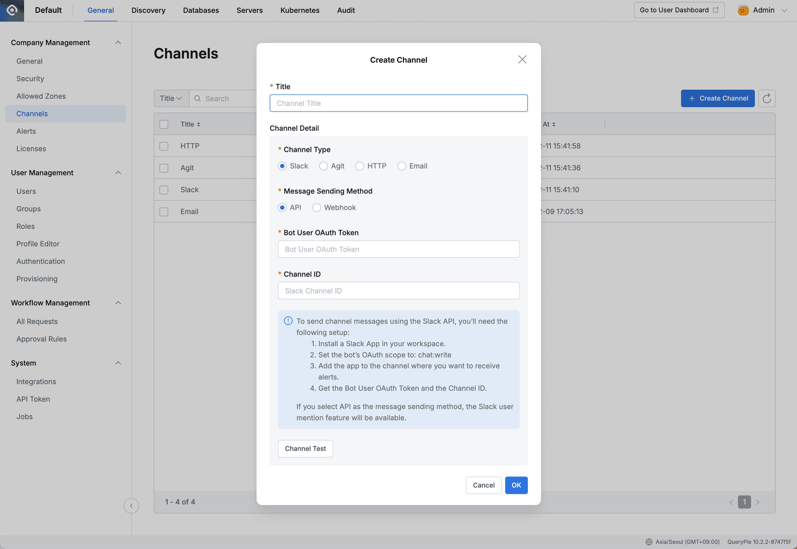Screen dimensions: 797x549
Task: Confirm channel creation with OK
Action: click(x=516, y=485)
